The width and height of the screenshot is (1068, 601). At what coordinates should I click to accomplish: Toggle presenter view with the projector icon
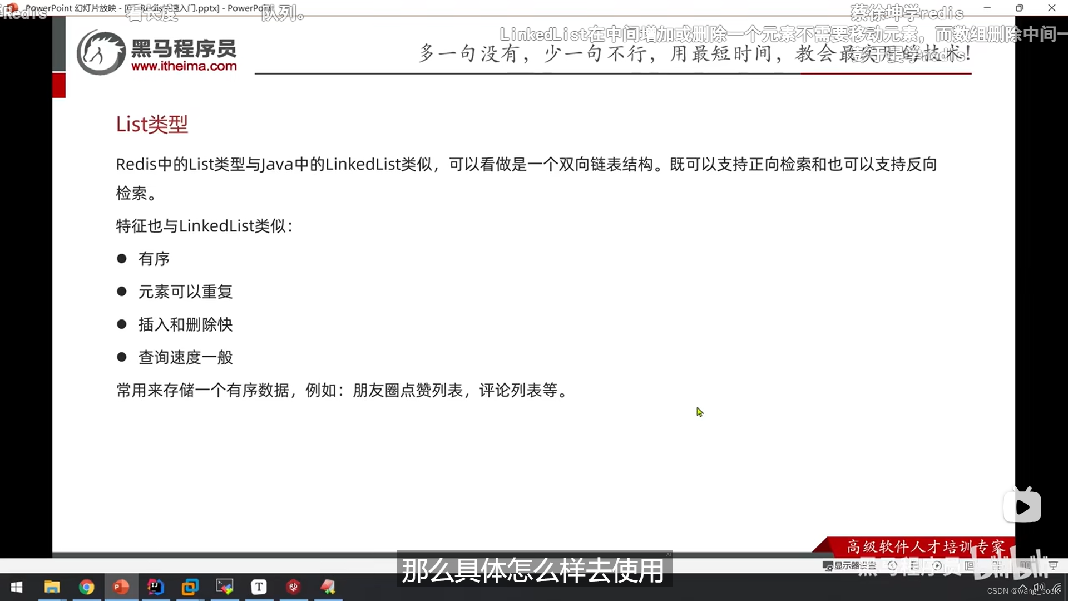1054,565
